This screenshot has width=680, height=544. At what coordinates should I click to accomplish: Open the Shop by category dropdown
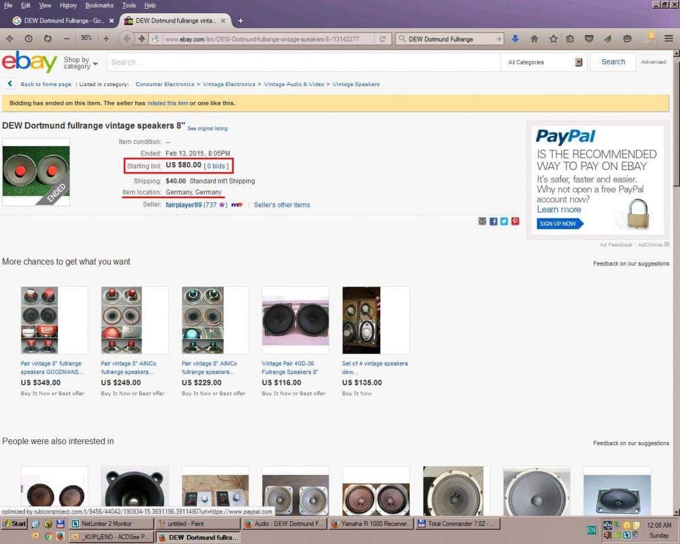tap(80, 63)
